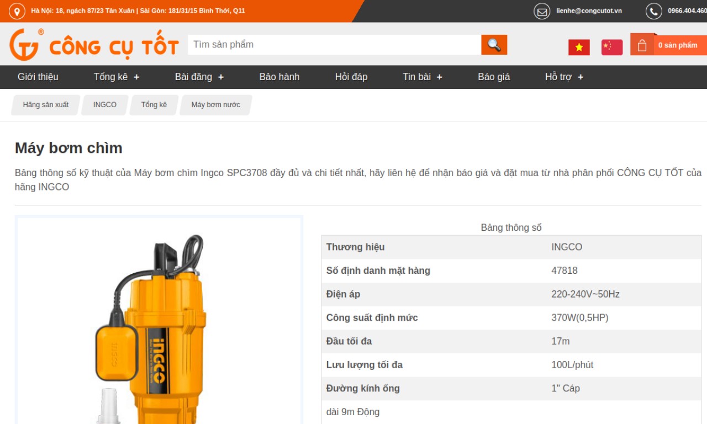Click the 17m value cell

561,341
